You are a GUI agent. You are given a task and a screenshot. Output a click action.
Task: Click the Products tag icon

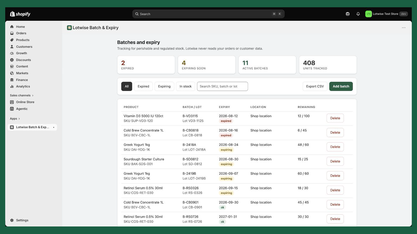12,40
